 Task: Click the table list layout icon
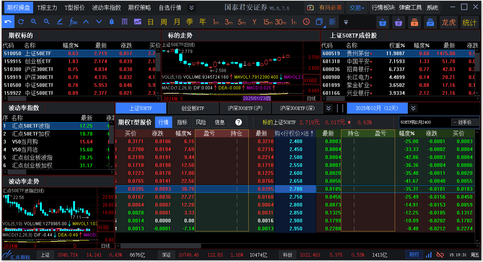click(125, 22)
